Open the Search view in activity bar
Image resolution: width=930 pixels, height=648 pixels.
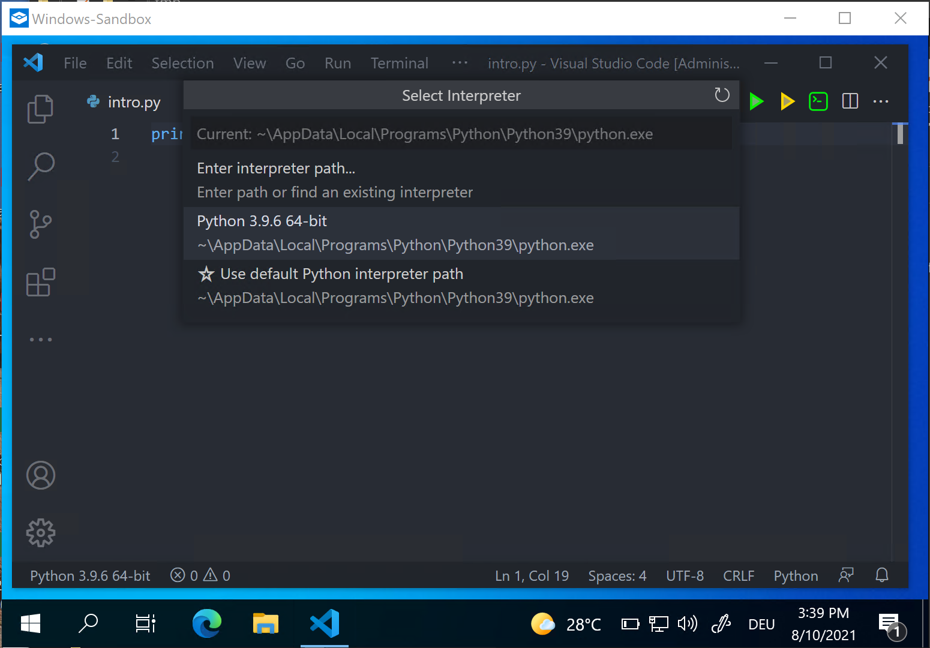(40, 167)
